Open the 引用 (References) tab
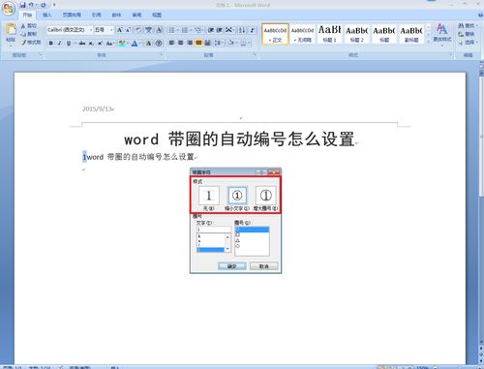The height and width of the screenshot is (369, 484). coord(96,15)
